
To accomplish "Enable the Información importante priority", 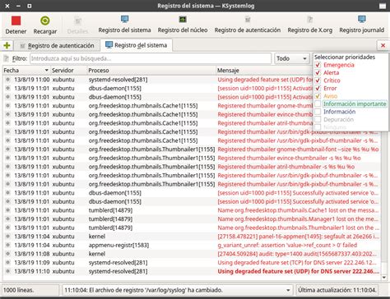I will (318, 103).
